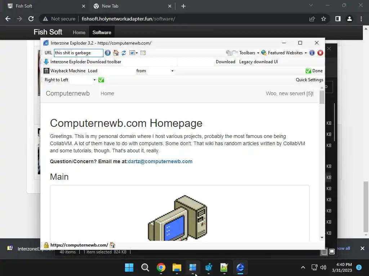
Task: Click Legacy download UI button
Action: [258, 62]
